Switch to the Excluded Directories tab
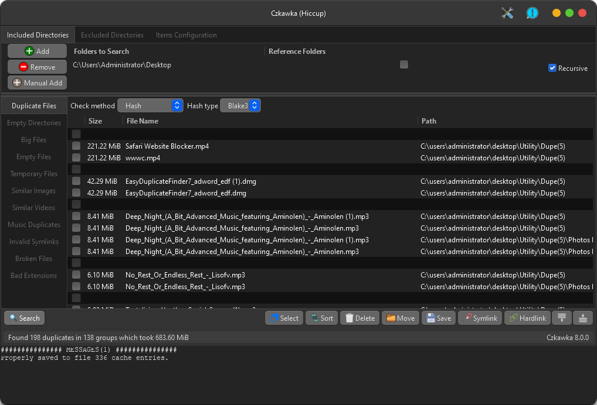The height and width of the screenshot is (405, 597). (x=112, y=35)
